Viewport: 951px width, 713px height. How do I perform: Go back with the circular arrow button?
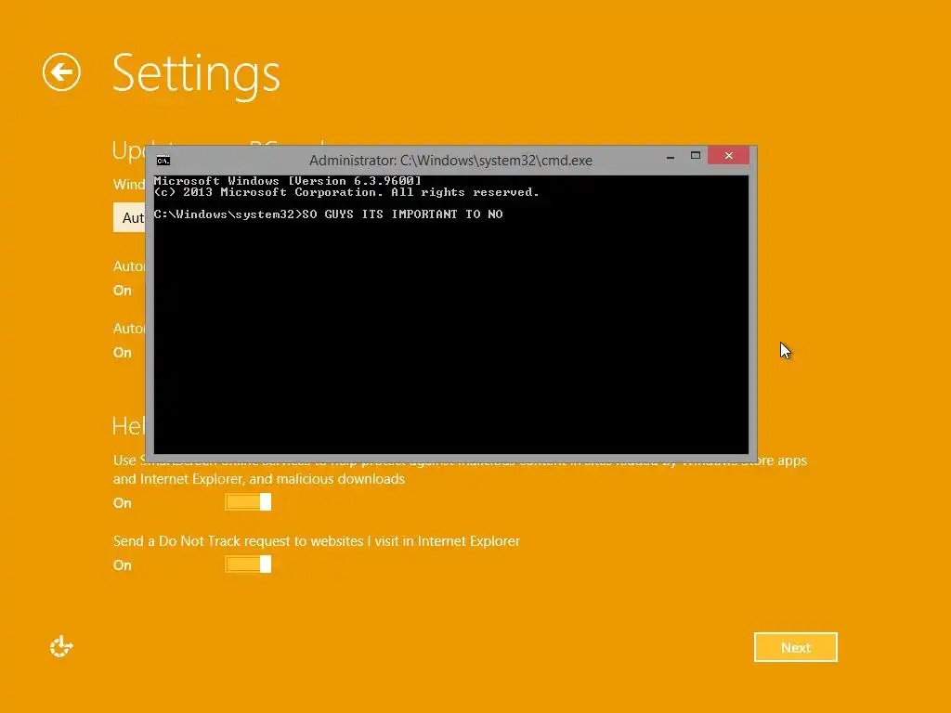click(61, 72)
